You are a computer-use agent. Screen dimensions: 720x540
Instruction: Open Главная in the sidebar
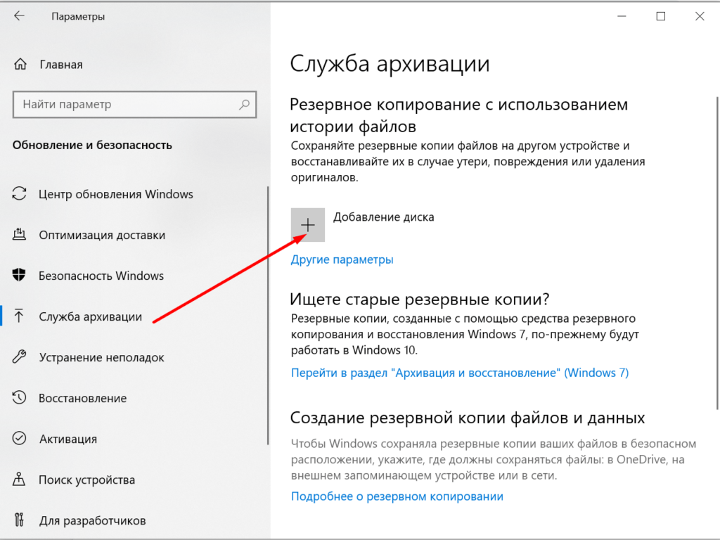(61, 65)
